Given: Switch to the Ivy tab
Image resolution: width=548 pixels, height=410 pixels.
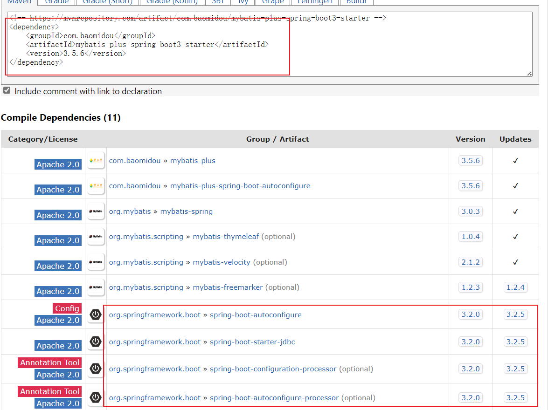Looking at the screenshot, I should tap(243, 2).
